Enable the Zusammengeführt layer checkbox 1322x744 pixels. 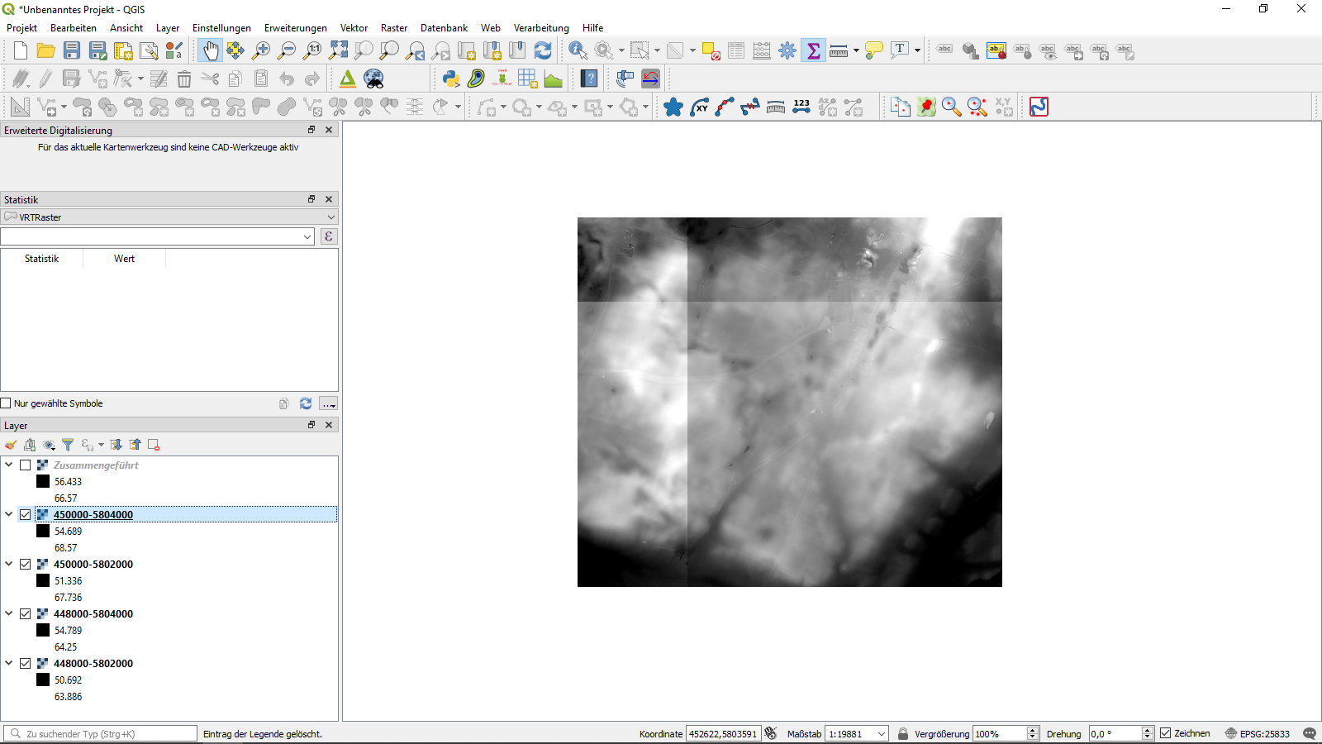(x=26, y=465)
